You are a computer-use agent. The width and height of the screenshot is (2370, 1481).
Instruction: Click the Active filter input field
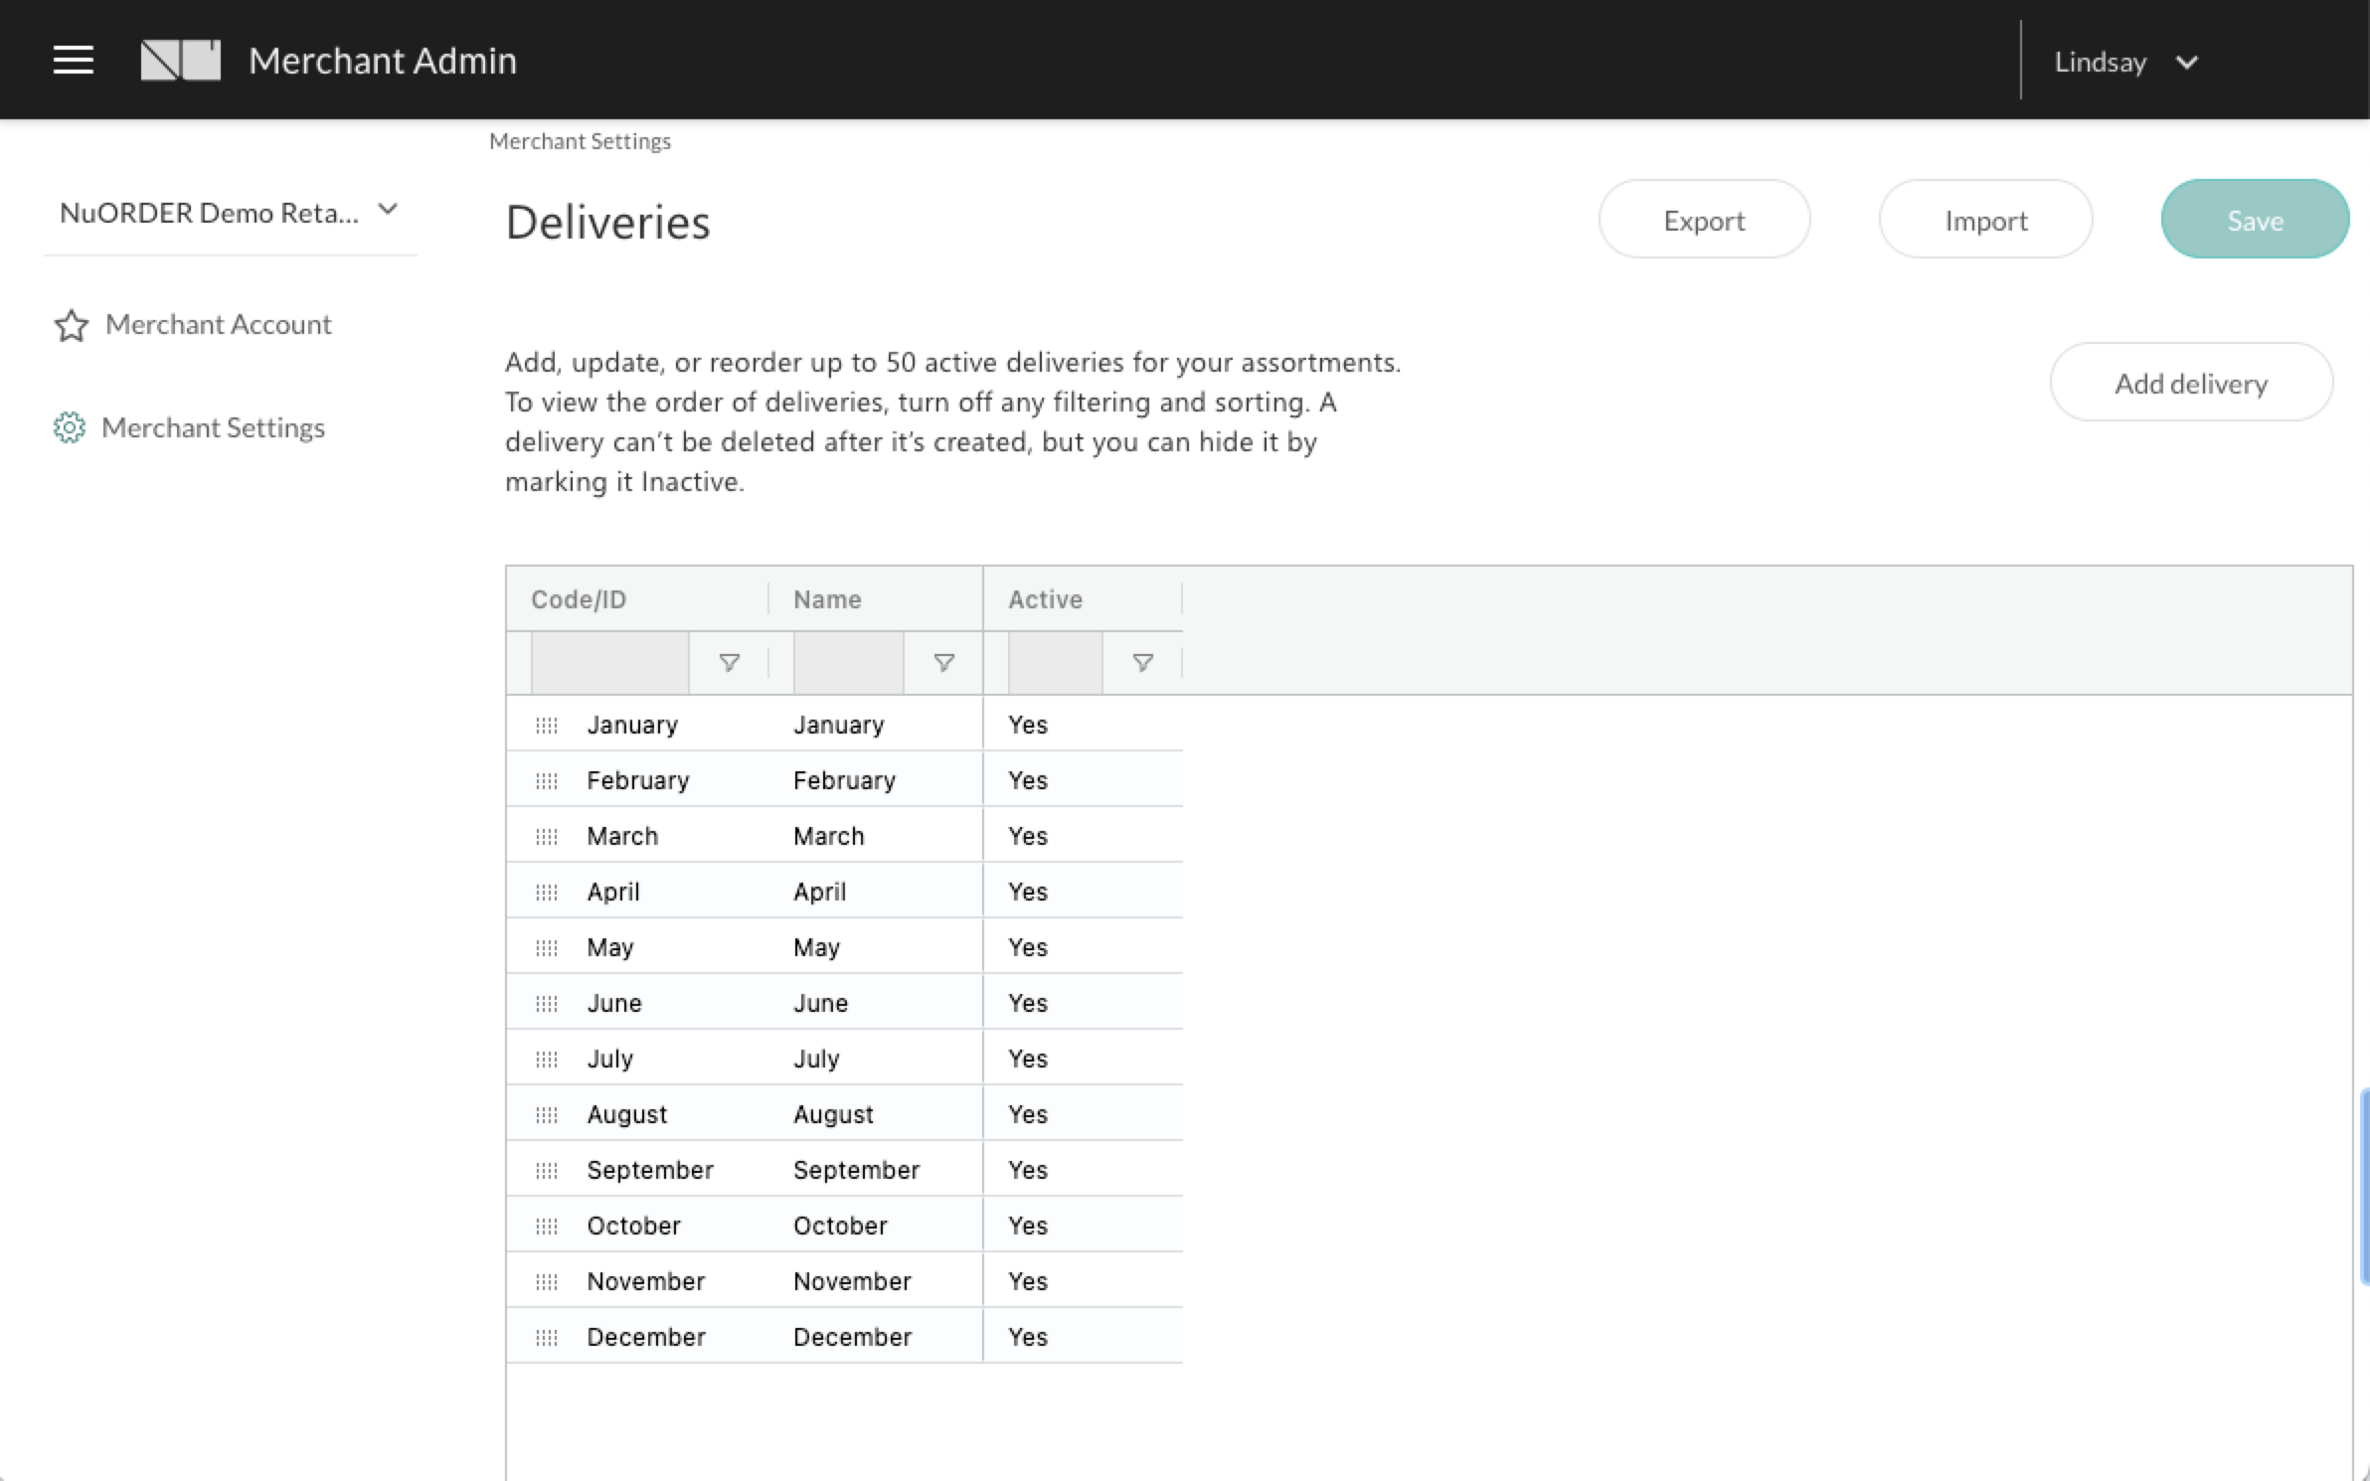[x=1055, y=662]
